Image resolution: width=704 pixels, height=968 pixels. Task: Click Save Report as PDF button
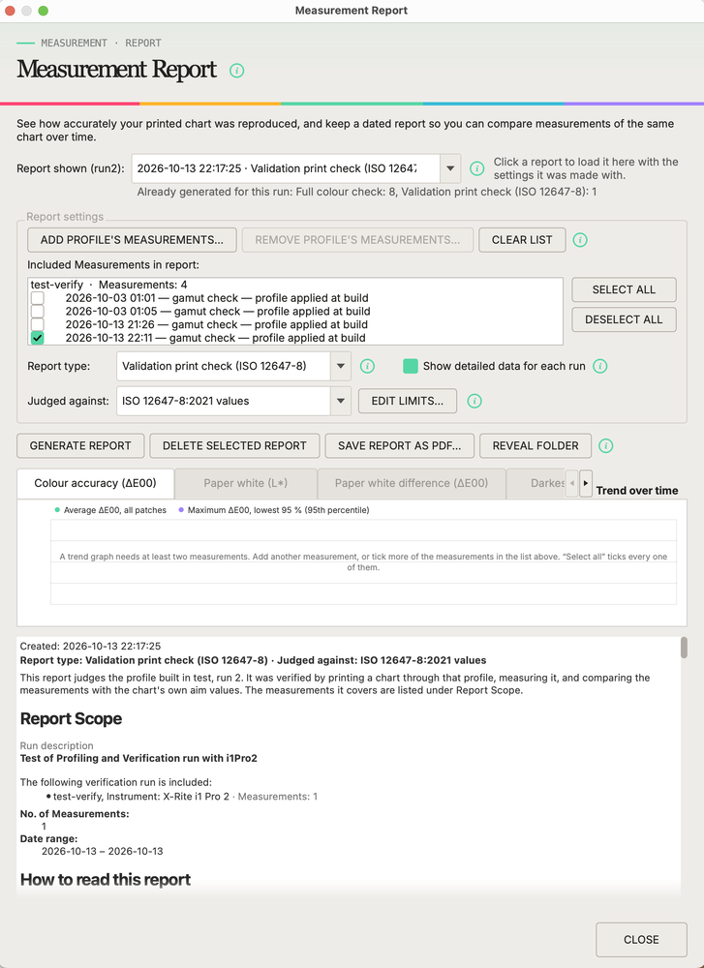[x=400, y=445]
